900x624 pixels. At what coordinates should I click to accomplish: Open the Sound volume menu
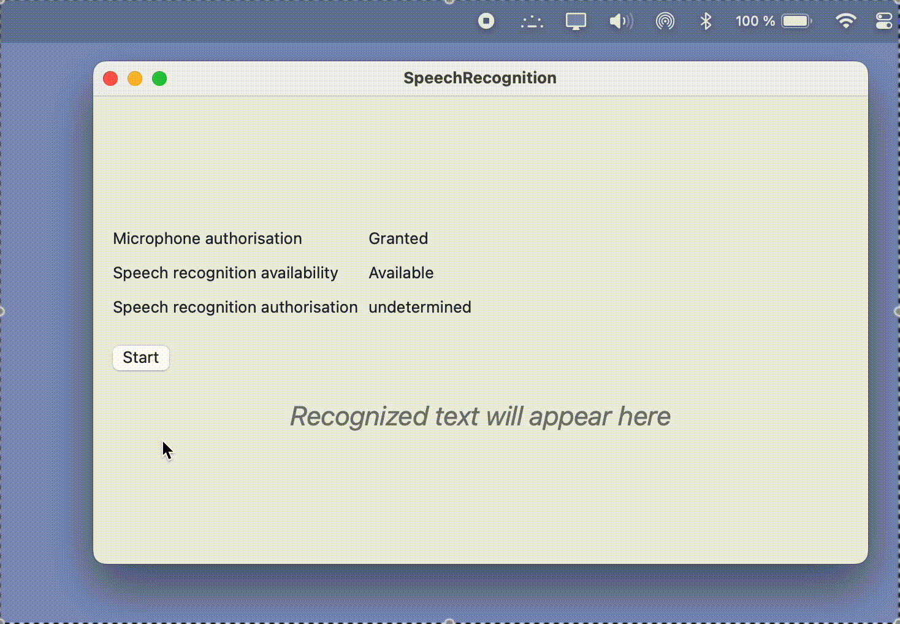(620, 21)
